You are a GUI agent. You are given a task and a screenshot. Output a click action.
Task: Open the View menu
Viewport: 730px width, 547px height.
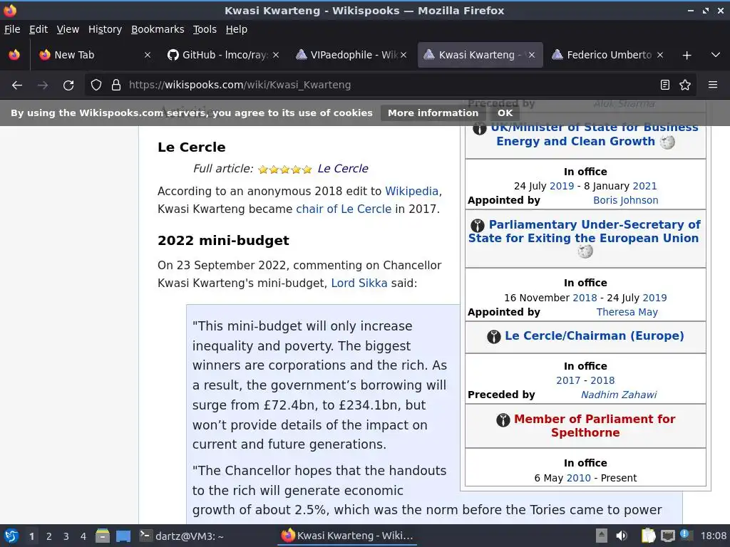(x=68, y=29)
